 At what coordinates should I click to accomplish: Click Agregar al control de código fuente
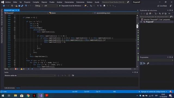[153, 92]
